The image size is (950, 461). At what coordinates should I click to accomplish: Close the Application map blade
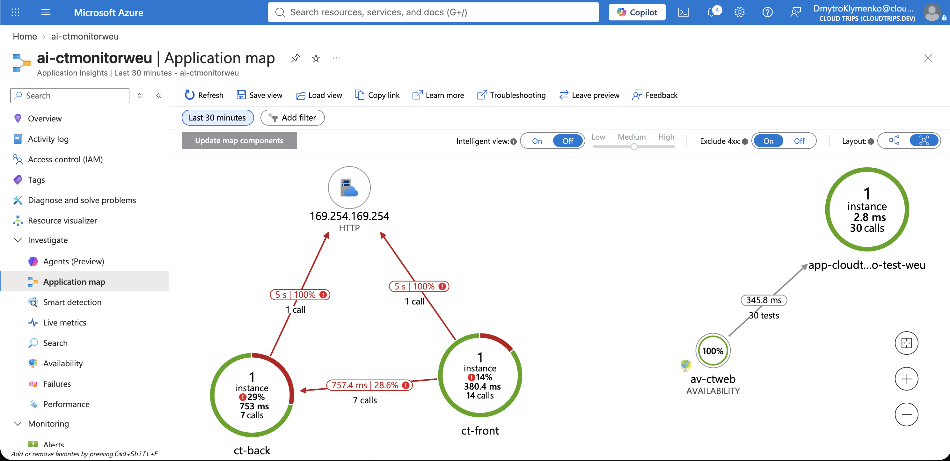pos(928,58)
